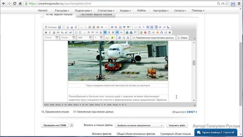
Task: Toggle Bold formatting
Action: click(46, 32)
